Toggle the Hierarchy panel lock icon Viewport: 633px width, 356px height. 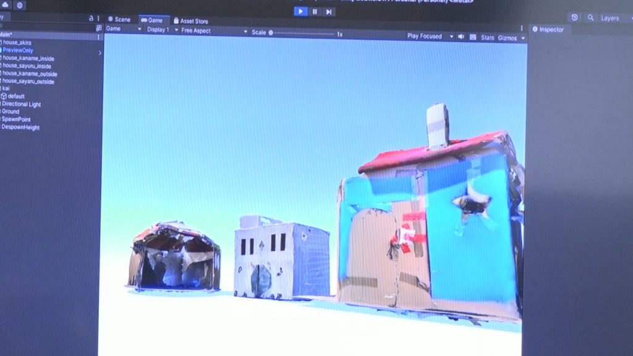(91, 18)
